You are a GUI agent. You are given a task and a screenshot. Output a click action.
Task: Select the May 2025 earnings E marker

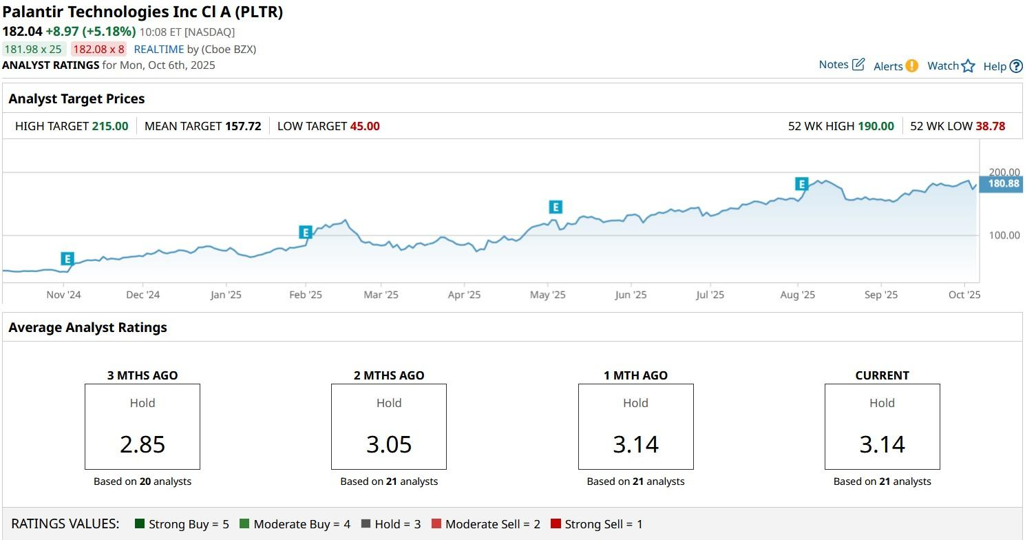[556, 207]
